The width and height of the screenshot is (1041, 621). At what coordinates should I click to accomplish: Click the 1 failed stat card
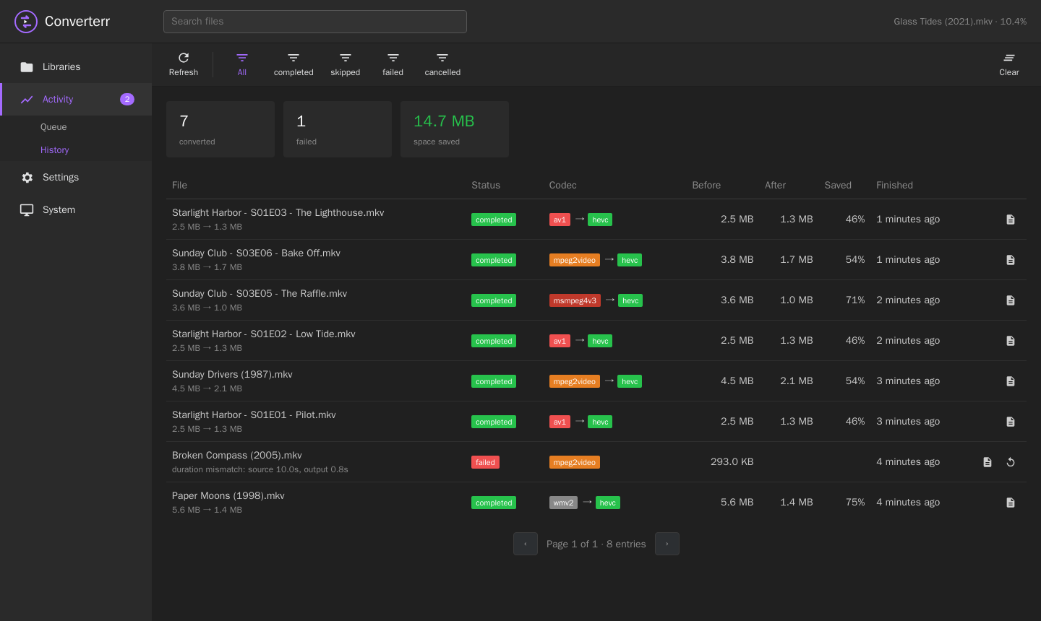pos(338,129)
